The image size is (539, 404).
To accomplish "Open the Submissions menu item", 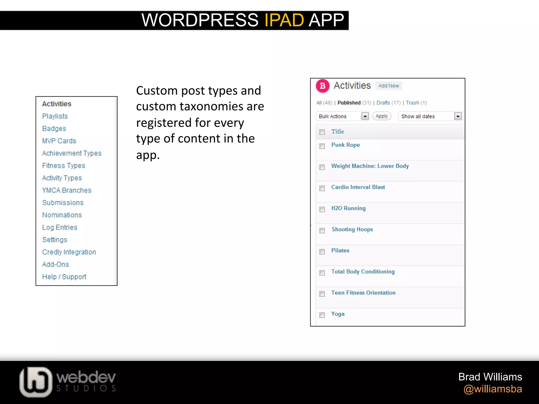I will 63,203.
